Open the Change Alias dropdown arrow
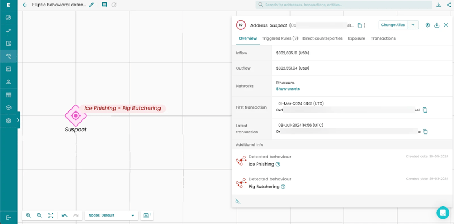This screenshot has height=224, width=454. [413, 25]
